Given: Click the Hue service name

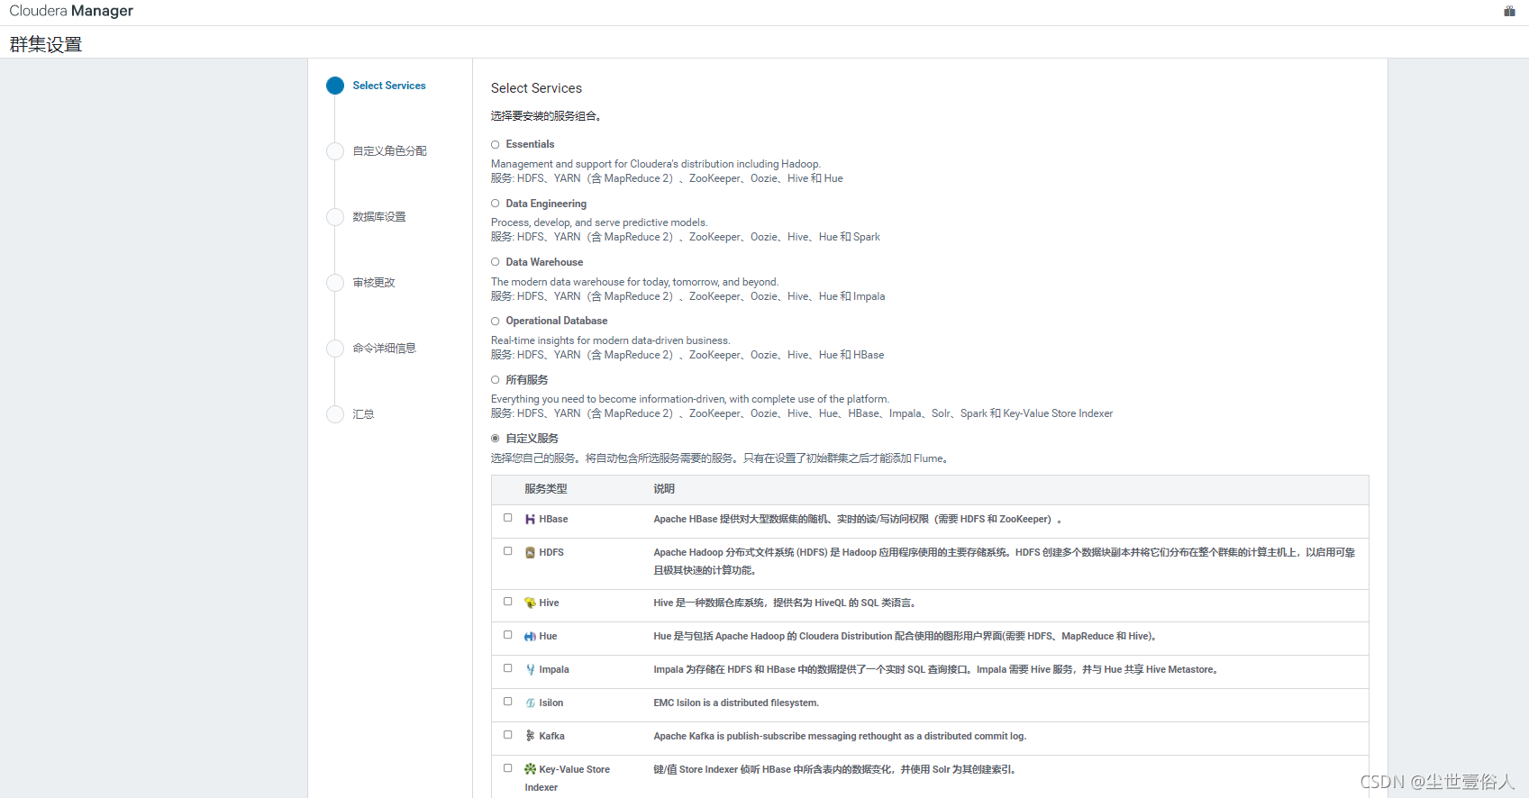Looking at the screenshot, I should tap(548, 637).
